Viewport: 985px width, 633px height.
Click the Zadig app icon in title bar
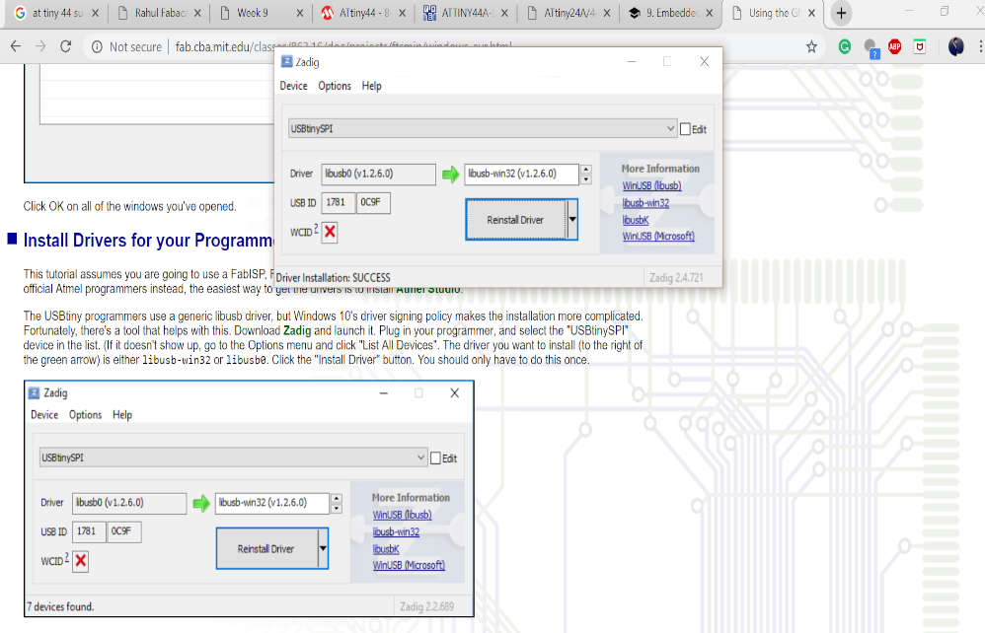click(x=286, y=61)
